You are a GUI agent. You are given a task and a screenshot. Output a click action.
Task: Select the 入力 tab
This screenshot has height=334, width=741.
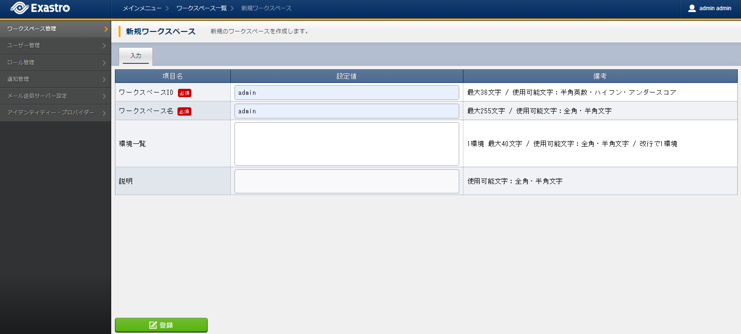(x=136, y=56)
